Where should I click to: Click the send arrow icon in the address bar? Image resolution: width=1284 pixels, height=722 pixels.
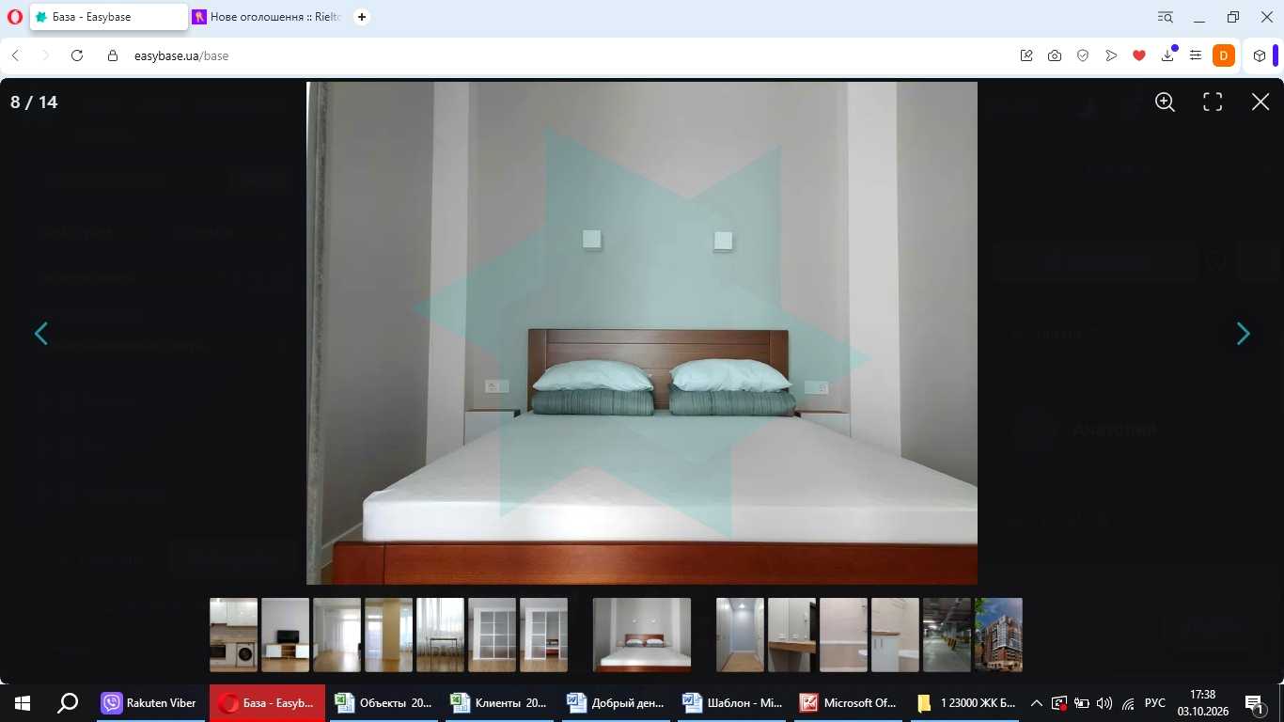[1111, 55]
